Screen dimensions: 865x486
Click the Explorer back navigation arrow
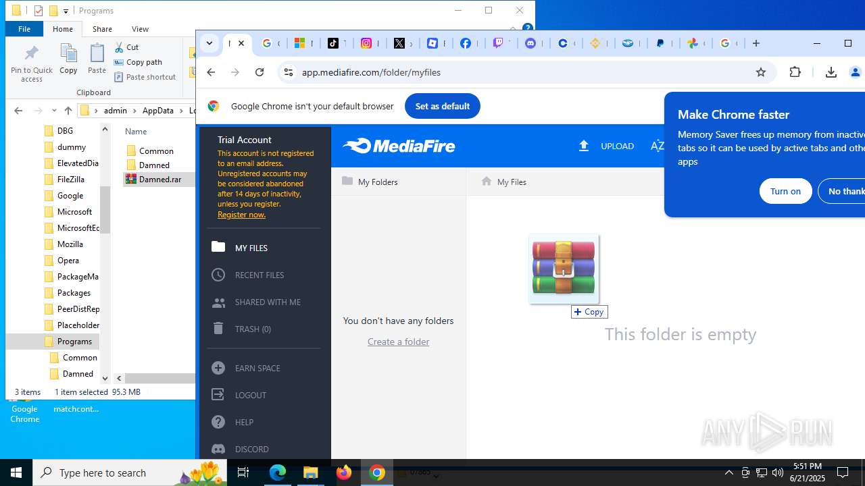pyautogui.click(x=18, y=111)
